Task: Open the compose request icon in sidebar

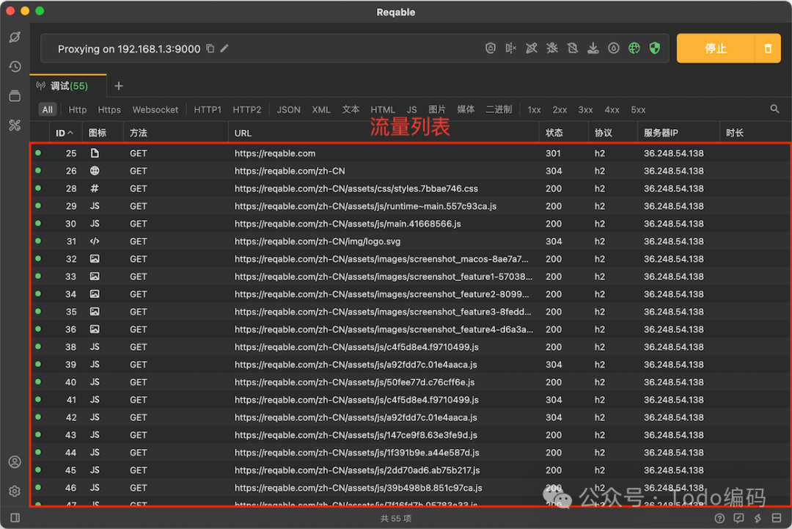Action: [x=15, y=37]
